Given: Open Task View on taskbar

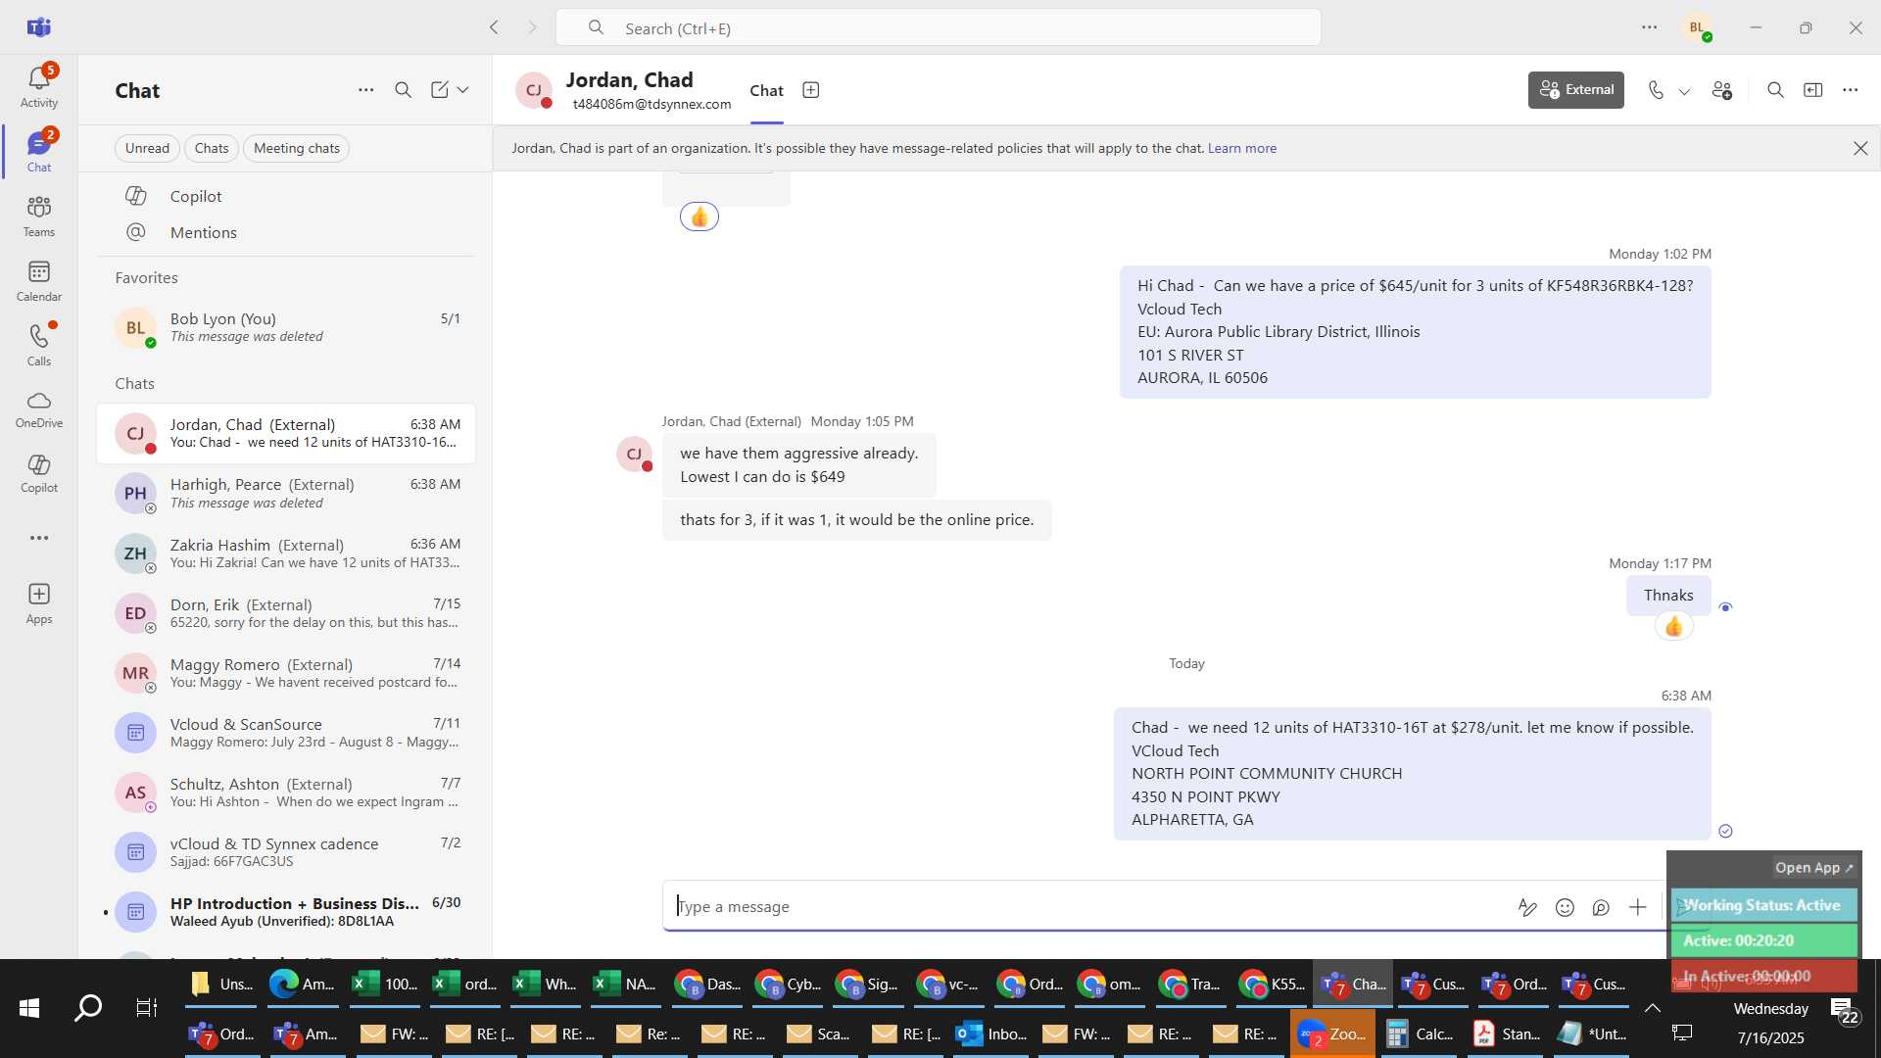Looking at the screenshot, I should click(x=147, y=1008).
